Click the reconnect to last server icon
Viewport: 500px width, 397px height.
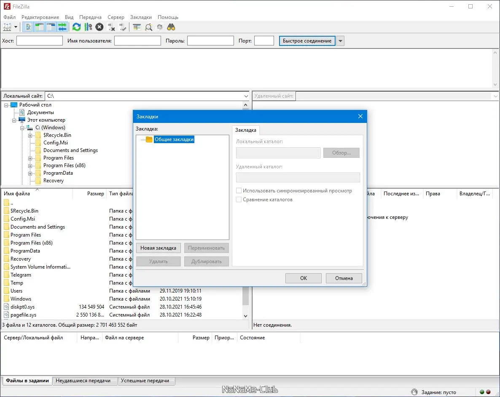click(122, 27)
